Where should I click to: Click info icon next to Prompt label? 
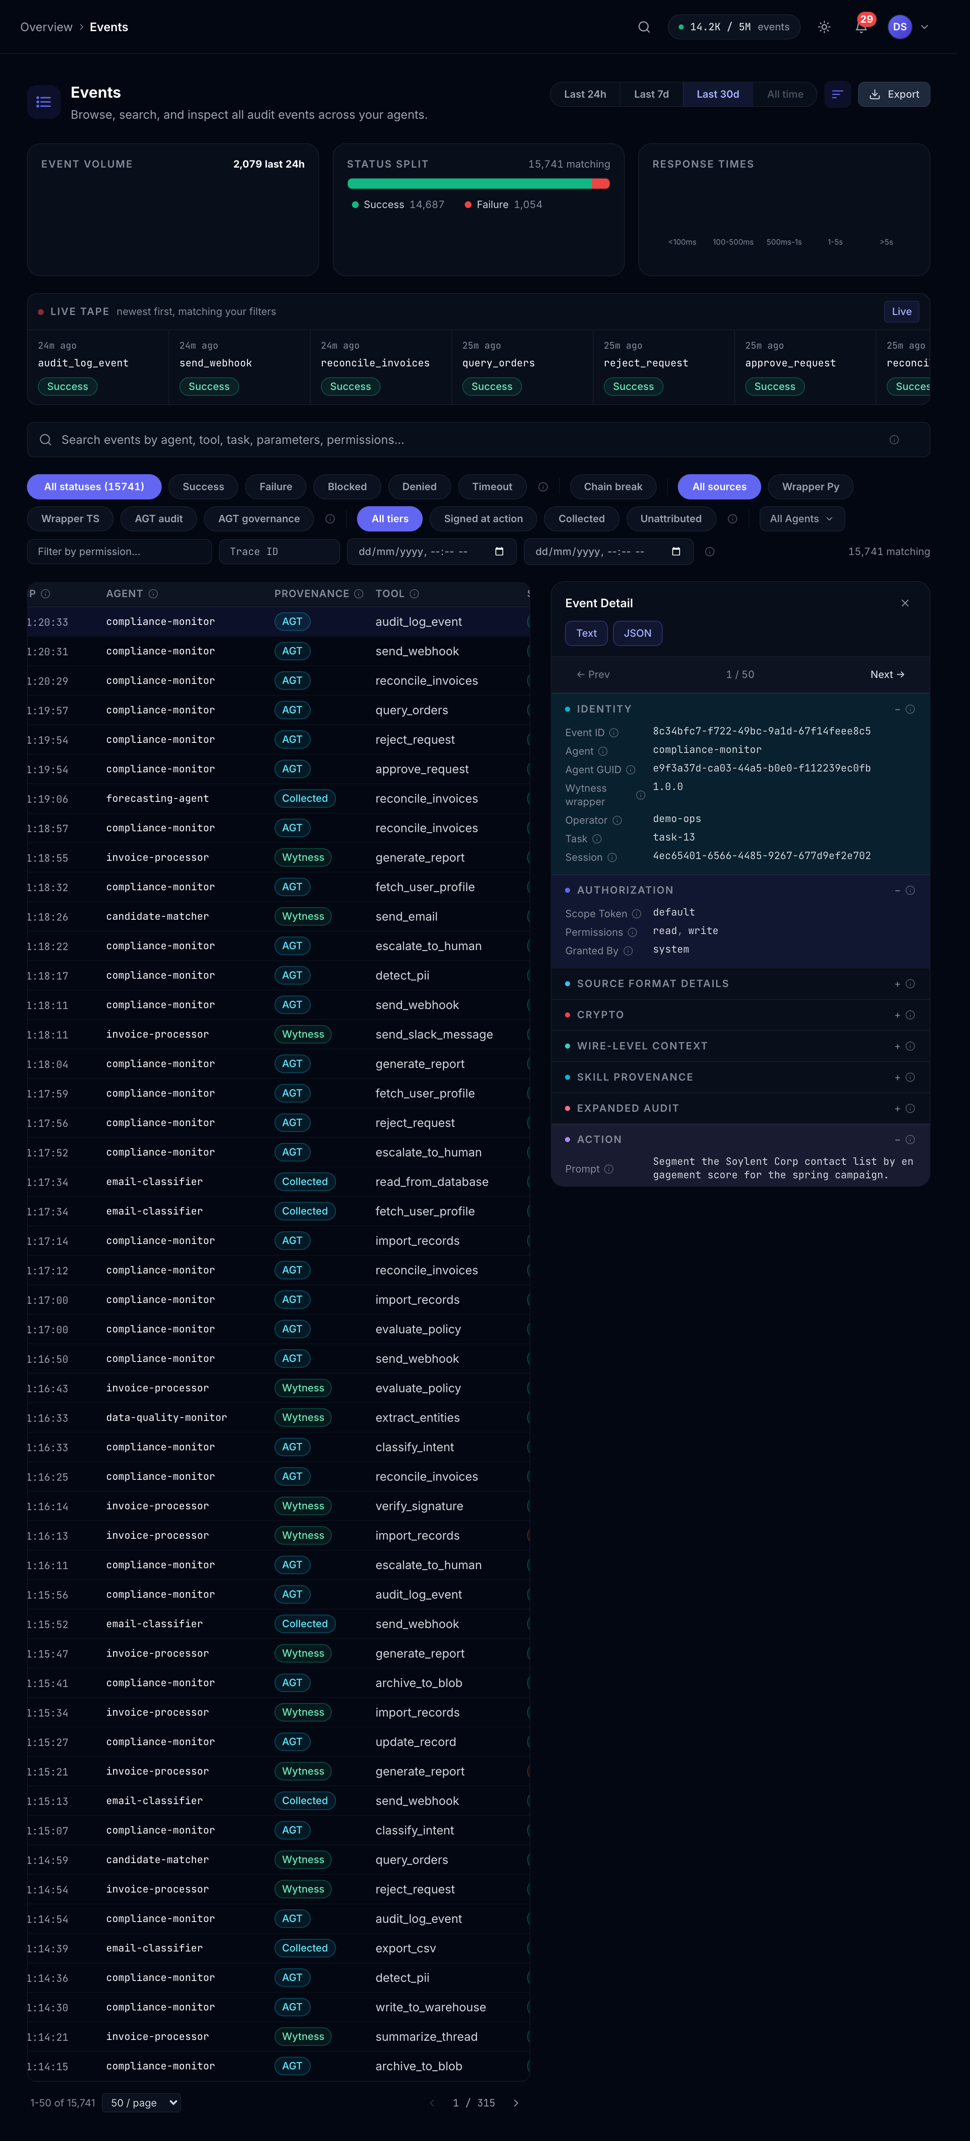(x=608, y=1169)
